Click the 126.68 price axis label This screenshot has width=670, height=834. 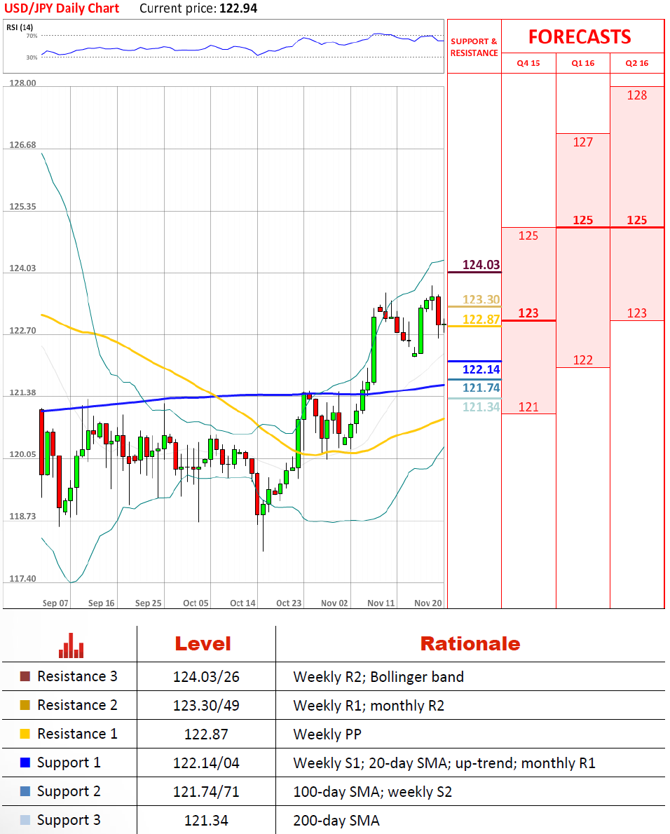tap(23, 144)
